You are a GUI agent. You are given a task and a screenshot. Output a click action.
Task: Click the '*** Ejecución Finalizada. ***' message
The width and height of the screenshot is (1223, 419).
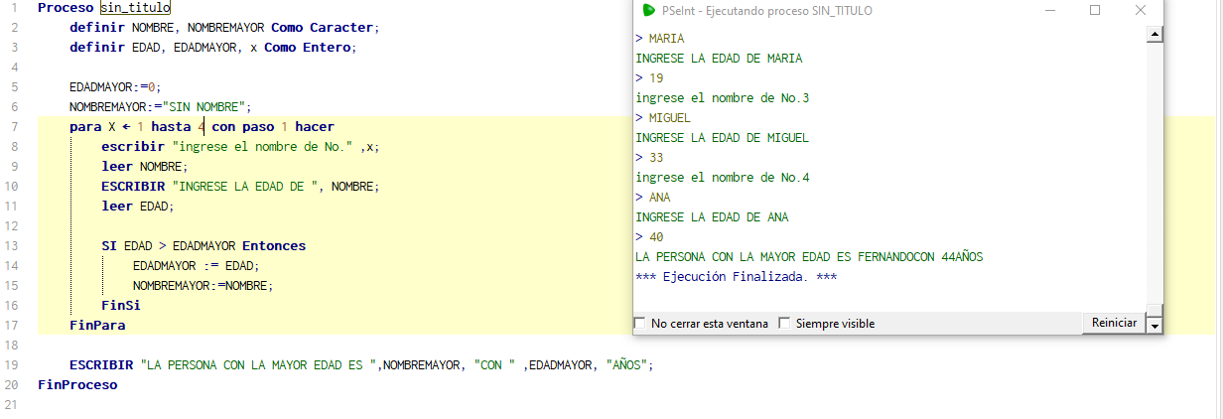click(x=736, y=276)
